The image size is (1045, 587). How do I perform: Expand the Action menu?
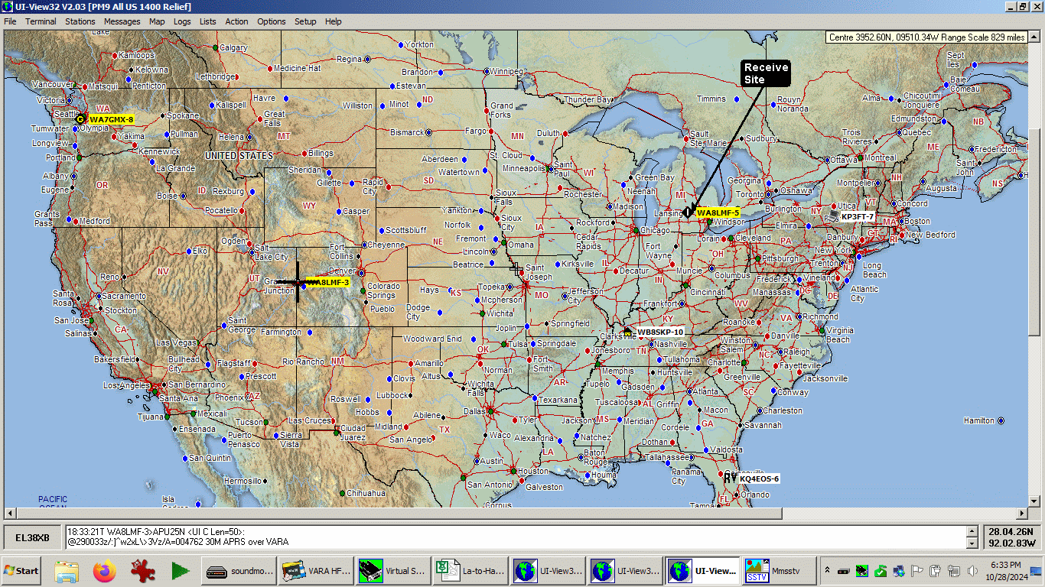click(x=236, y=21)
